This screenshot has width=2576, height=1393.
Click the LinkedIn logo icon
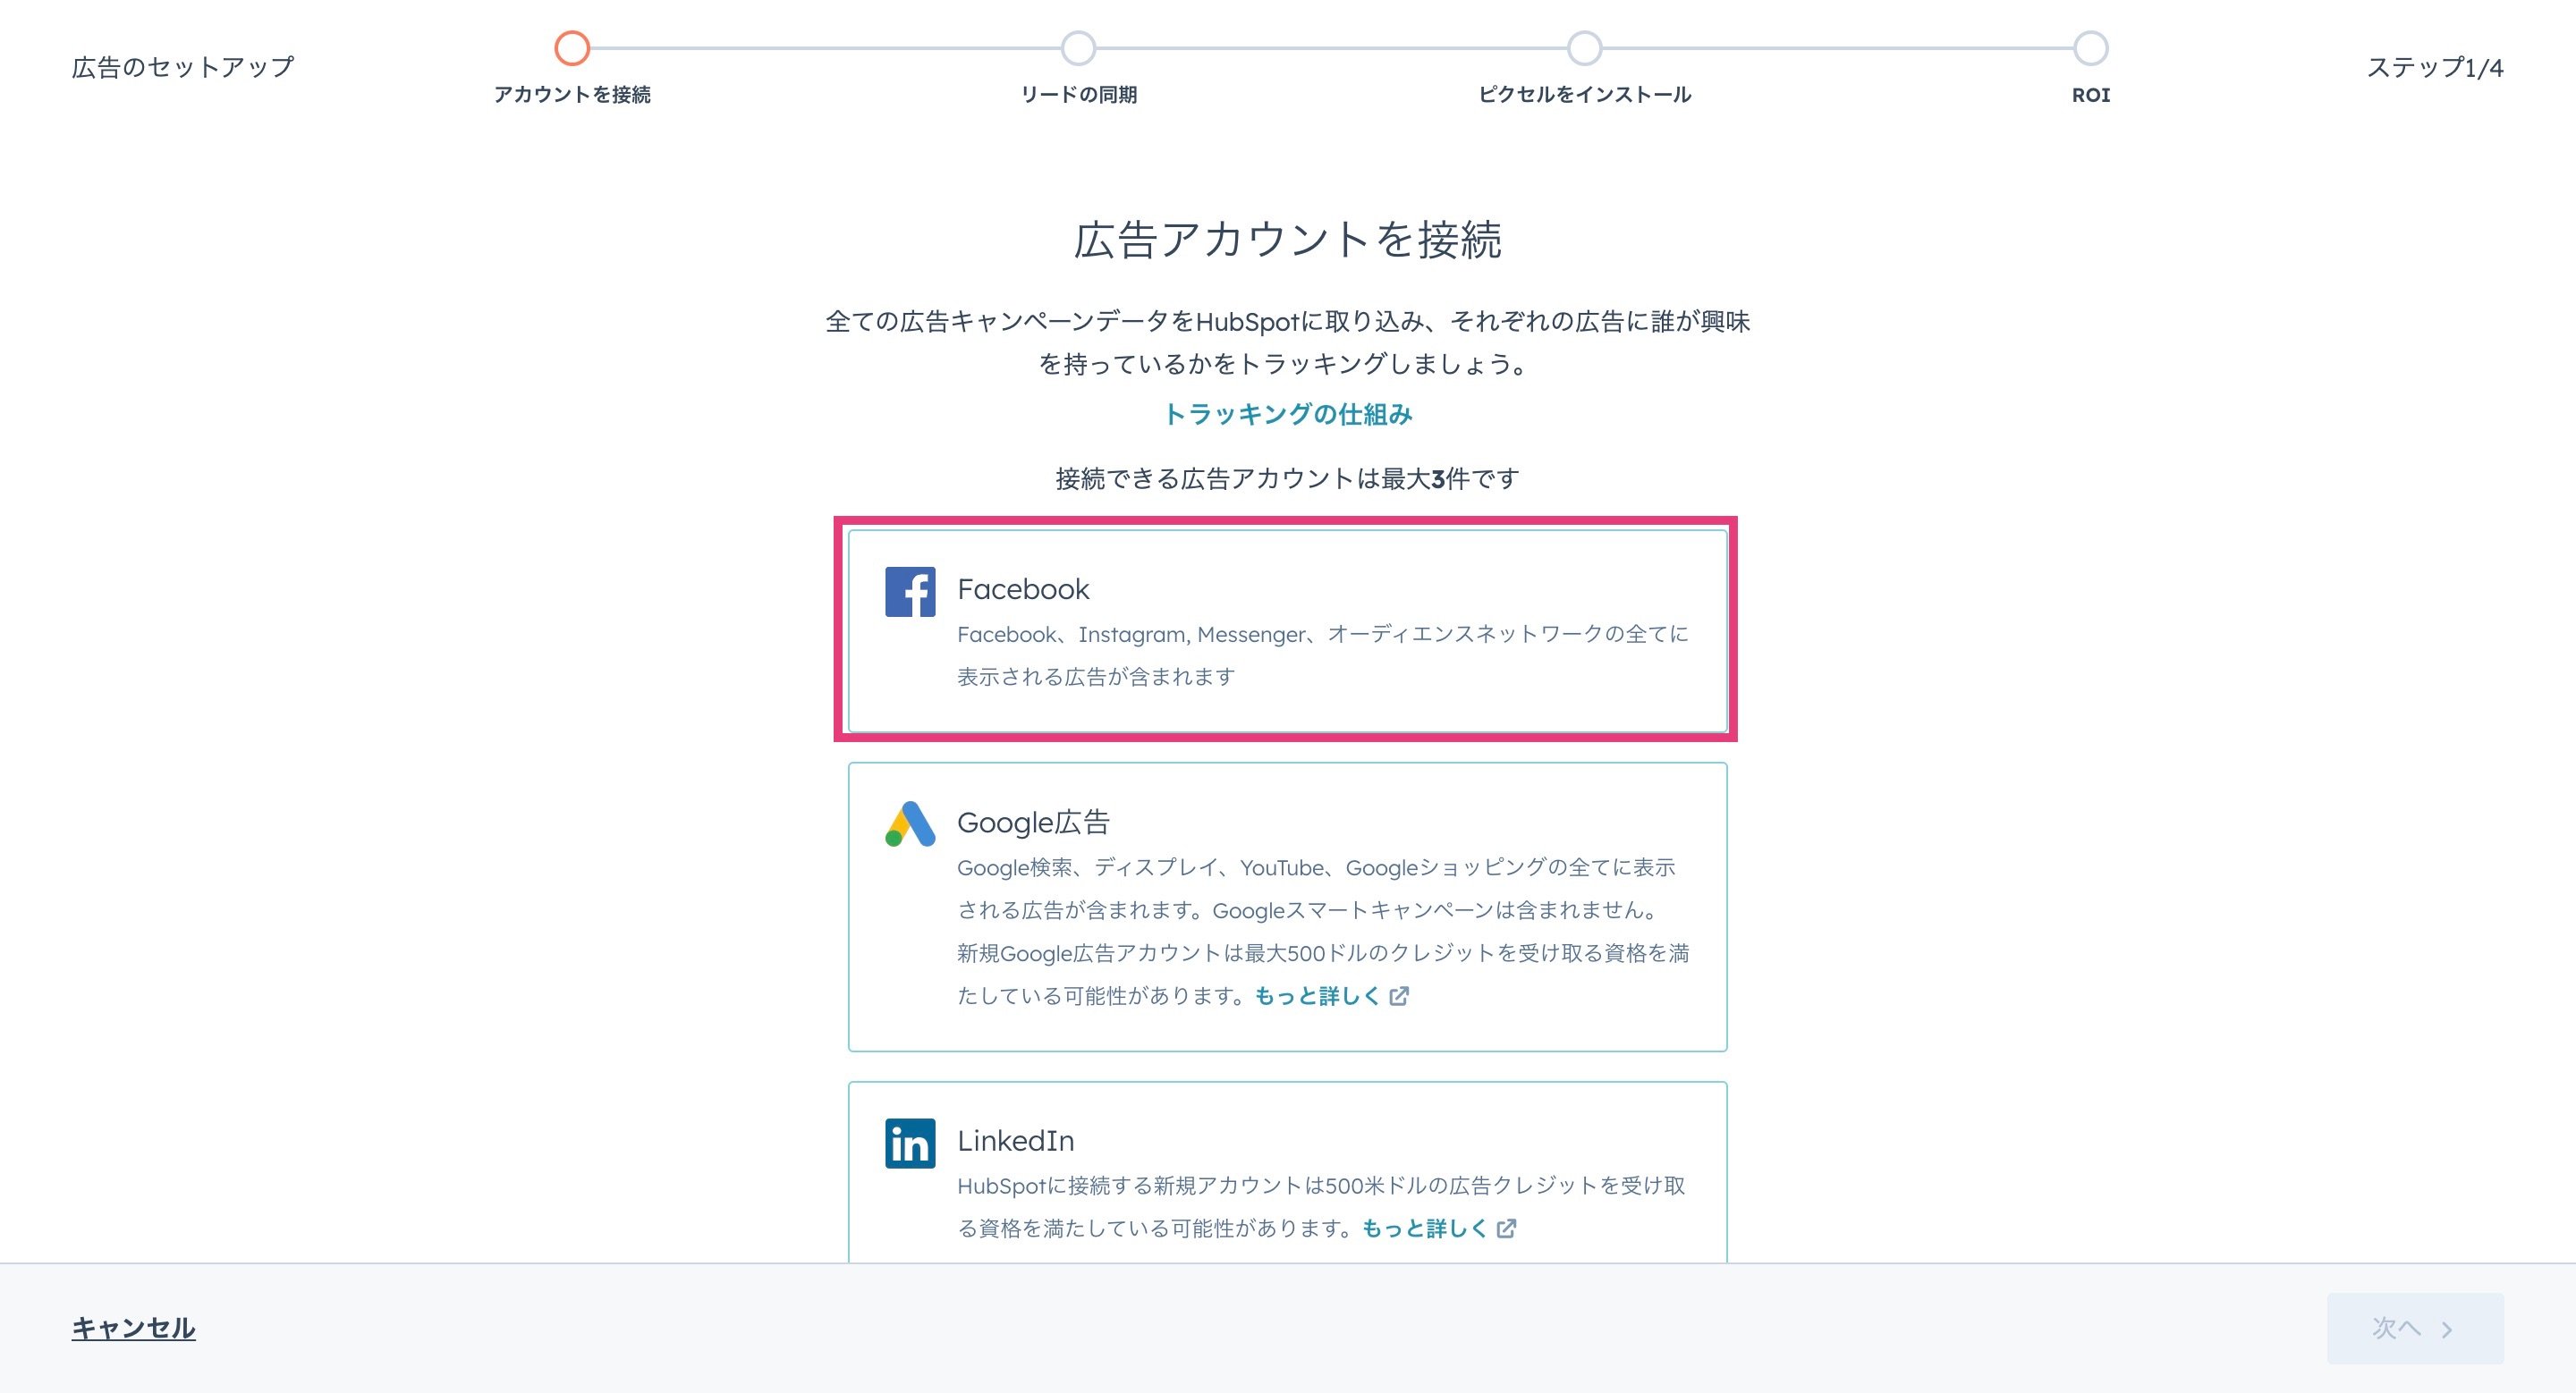(910, 1144)
